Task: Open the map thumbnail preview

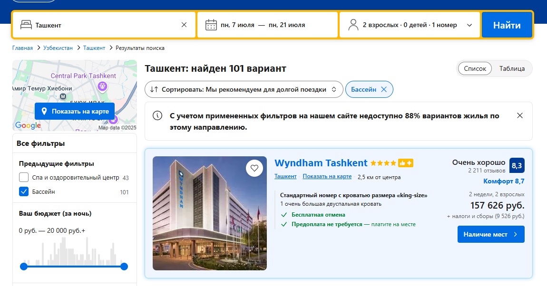Action: point(75,95)
